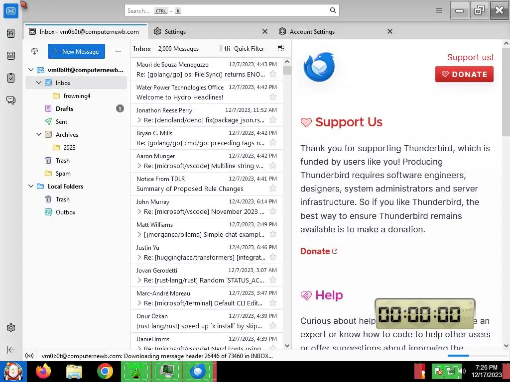Click the search magnifier icon

pos(333,10)
